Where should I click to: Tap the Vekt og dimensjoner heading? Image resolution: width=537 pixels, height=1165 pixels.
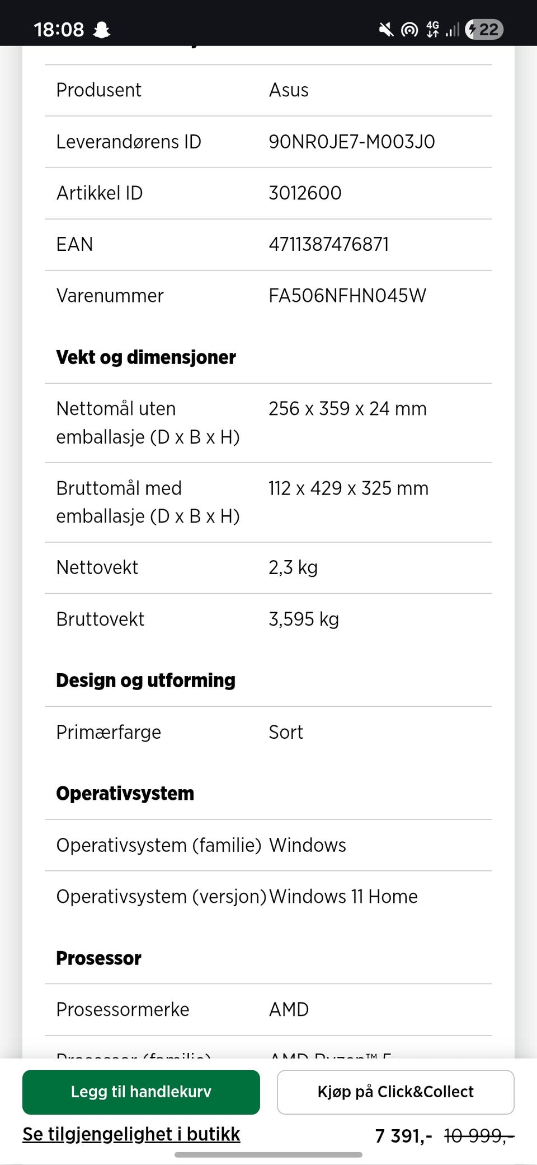146,357
